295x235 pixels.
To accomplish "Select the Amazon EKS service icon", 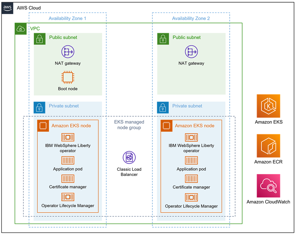I will pos(268,106).
